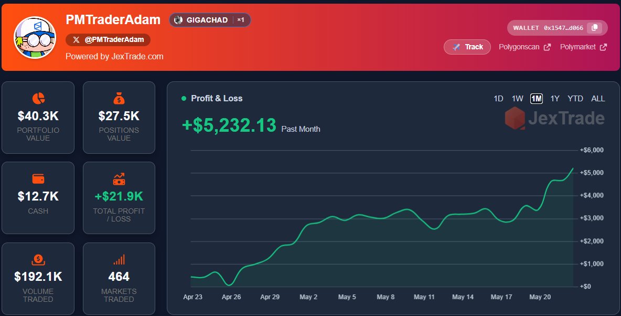The image size is (621, 316).
Task: Select the 1D time range
Action: point(498,98)
